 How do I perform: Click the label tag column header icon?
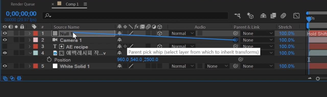(x=34, y=27)
